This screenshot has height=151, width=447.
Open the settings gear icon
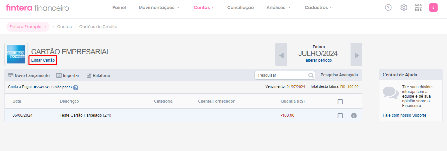coord(404,7)
